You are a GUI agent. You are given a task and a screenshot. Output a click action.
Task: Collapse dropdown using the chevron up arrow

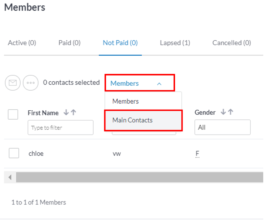(x=159, y=84)
